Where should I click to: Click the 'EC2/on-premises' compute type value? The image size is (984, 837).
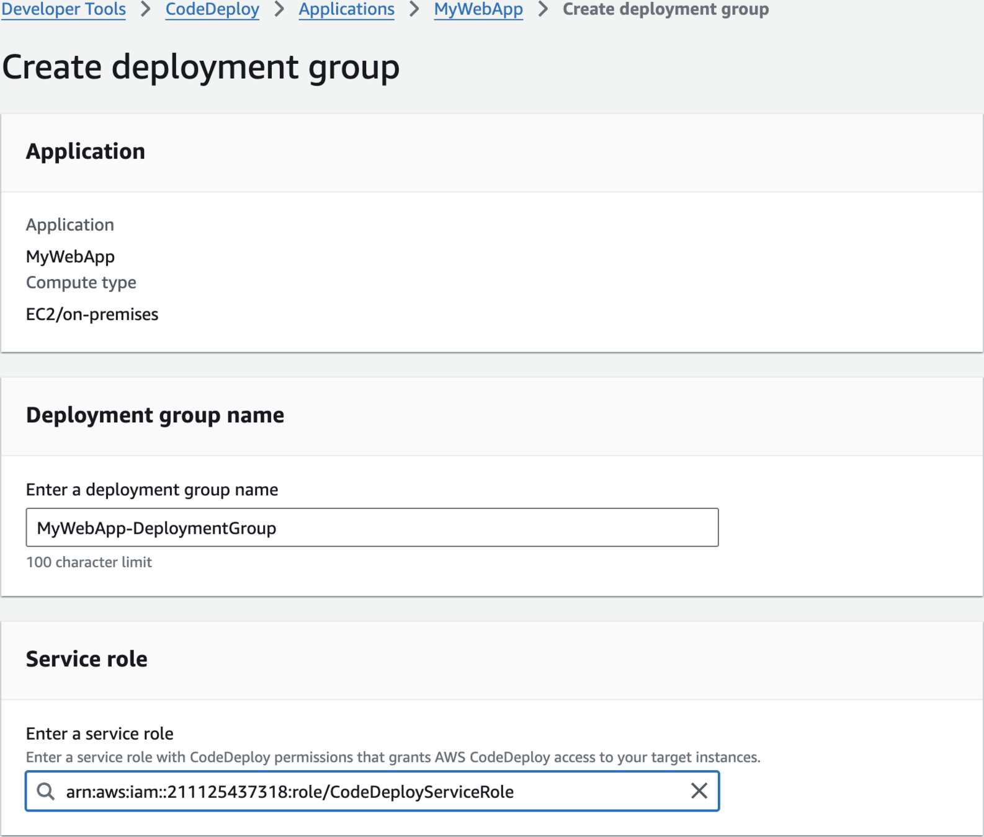pyautogui.click(x=92, y=314)
